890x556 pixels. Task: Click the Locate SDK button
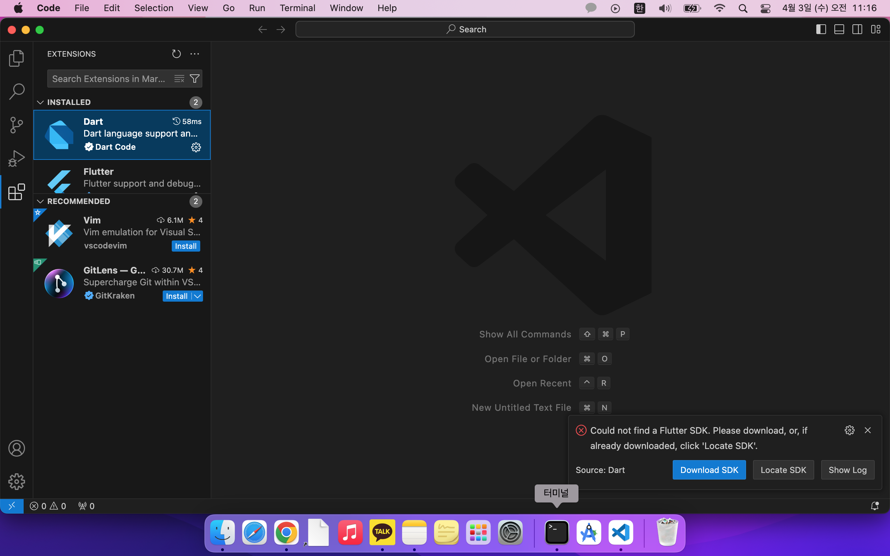[x=783, y=470]
